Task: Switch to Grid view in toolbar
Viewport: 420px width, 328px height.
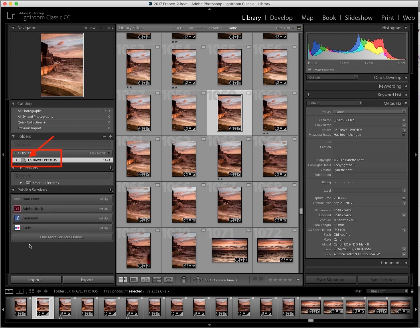Action: pyautogui.click(x=123, y=280)
